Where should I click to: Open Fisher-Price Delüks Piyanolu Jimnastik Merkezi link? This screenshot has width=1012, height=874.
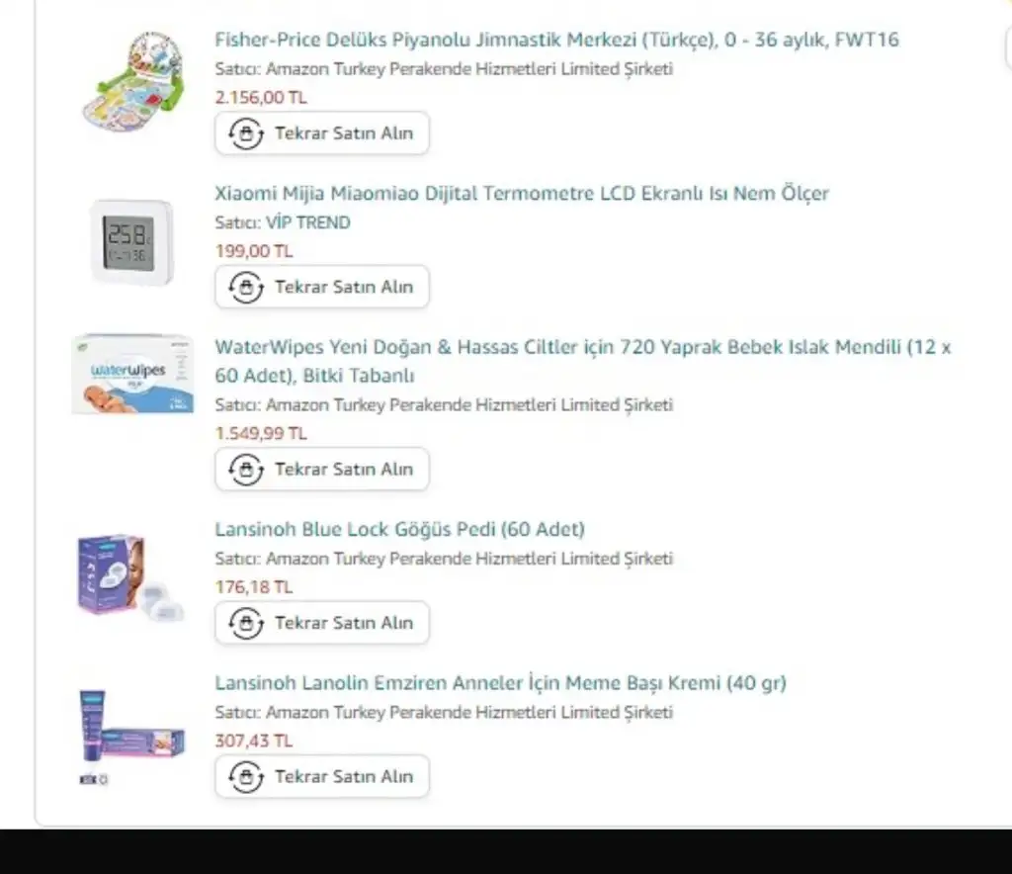556,40
